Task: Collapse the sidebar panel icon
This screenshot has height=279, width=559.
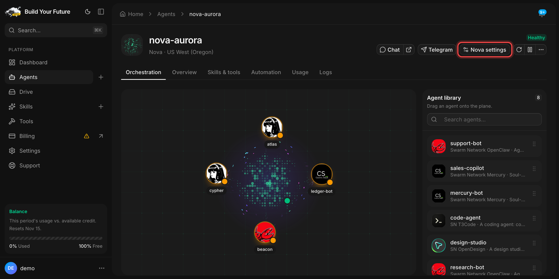Action: pyautogui.click(x=101, y=12)
